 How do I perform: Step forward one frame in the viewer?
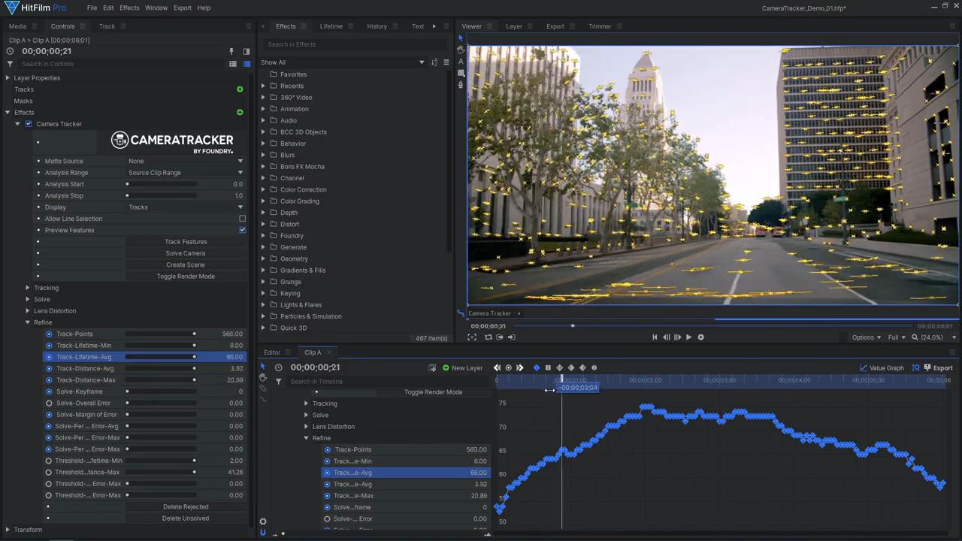click(x=677, y=337)
